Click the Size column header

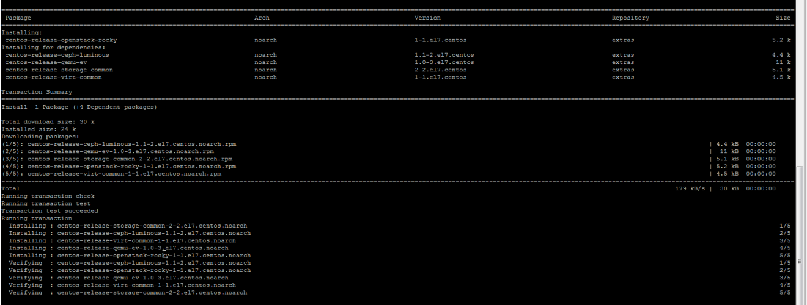click(x=783, y=18)
